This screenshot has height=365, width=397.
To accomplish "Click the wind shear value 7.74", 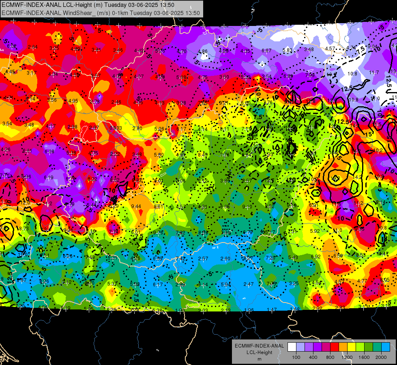I will (x=114, y=232).
